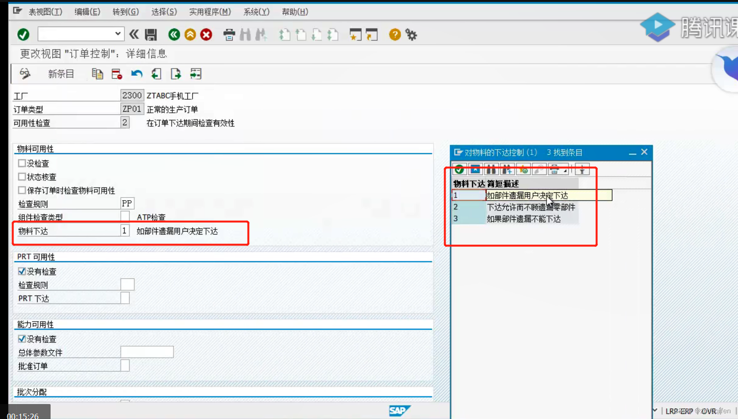Click the Delete entry icon
Viewport: 738px width, 419px height.
click(117, 74)
